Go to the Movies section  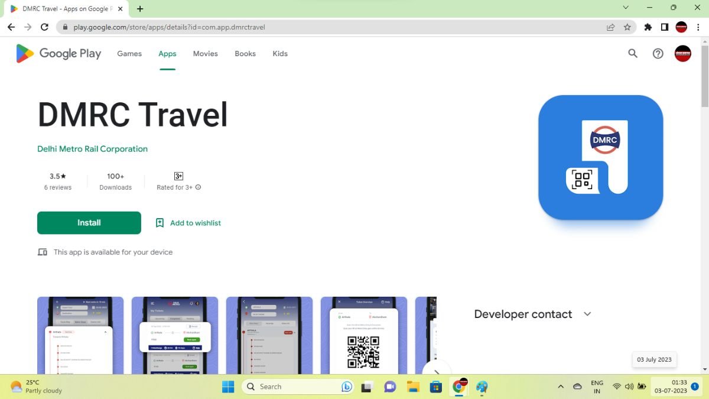pyautogui.click(x=206, y=53)
